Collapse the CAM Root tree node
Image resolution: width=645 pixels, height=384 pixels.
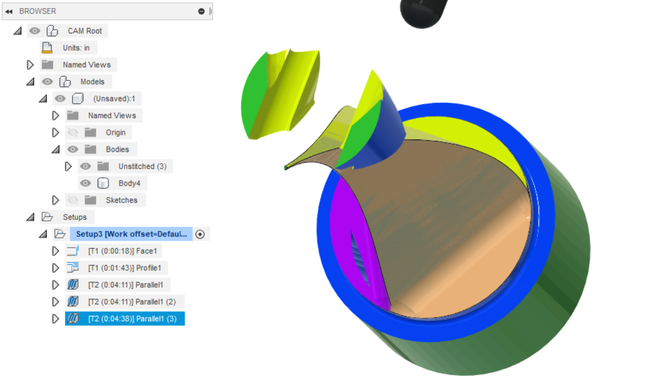point(18,31)
